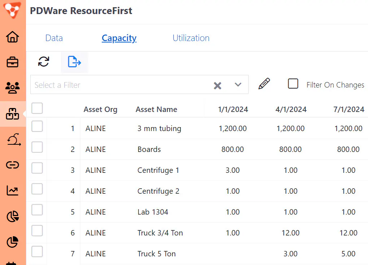Sort by the Asset Name column header
The height and width of the screenshot is (265, 368).
(x=156, y=109)
